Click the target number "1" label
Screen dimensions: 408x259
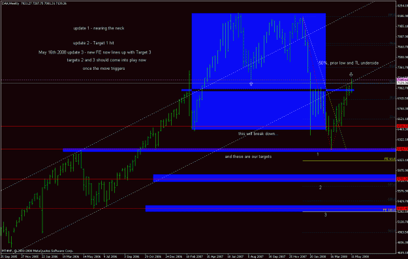pos(318,155)
